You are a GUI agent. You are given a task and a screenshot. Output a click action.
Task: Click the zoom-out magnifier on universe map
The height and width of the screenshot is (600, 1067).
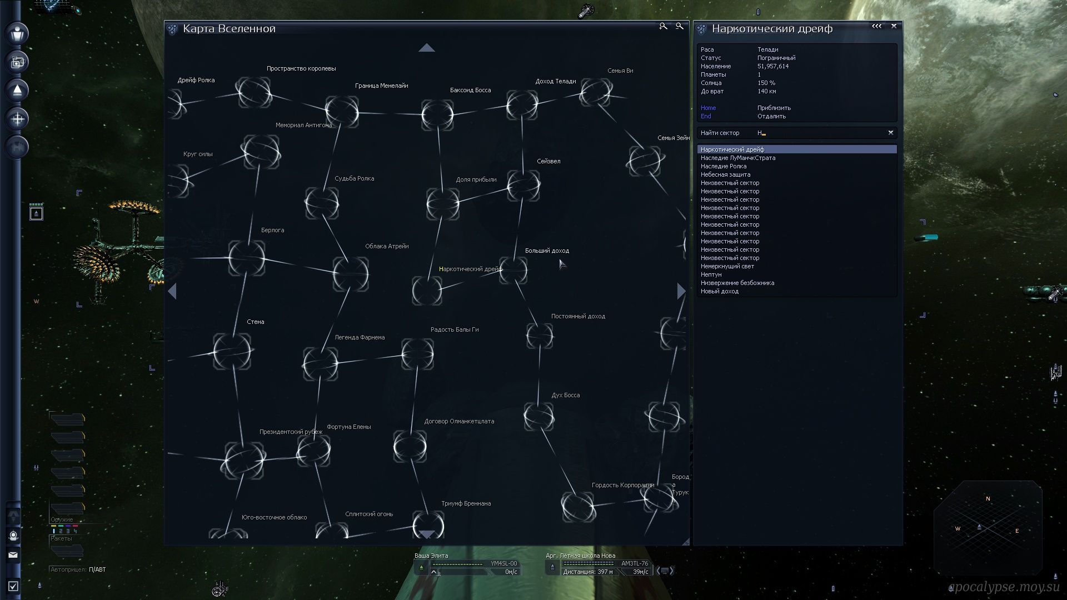click(x=679, y=26)
